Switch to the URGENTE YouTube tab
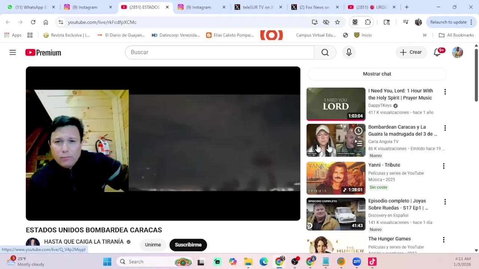This screenshot has width=479, height=269. click(x=371, y=7)
